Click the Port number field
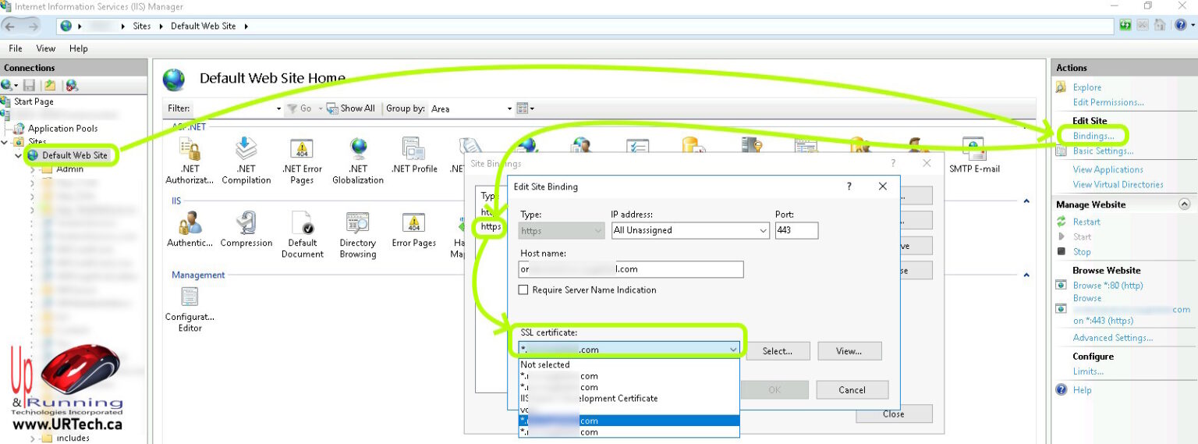 click(x=796, y=230)
